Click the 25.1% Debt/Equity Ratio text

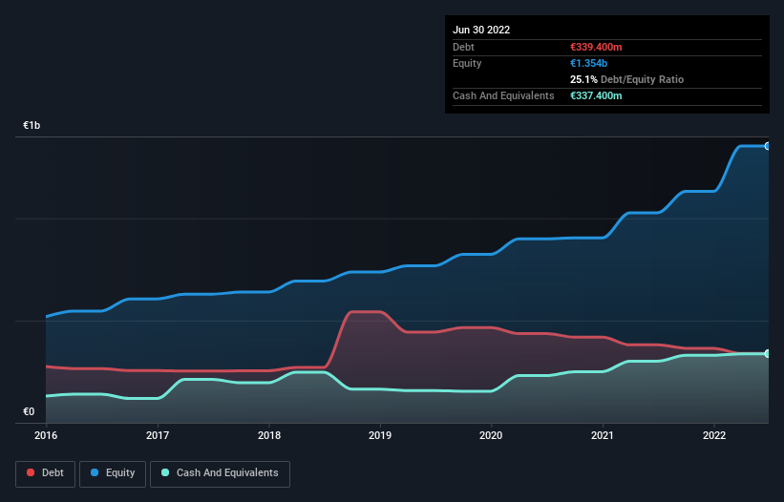(x=626, y=79)
